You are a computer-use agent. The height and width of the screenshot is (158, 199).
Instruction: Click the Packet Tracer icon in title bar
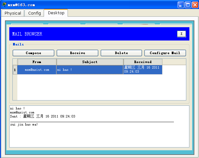(x=4, y=5)
